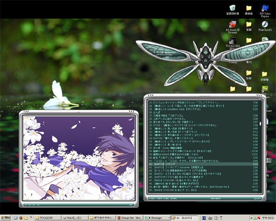Click the red K tray icon
The height and width of the screenshot is (221, 276).
tap(259, 218)
